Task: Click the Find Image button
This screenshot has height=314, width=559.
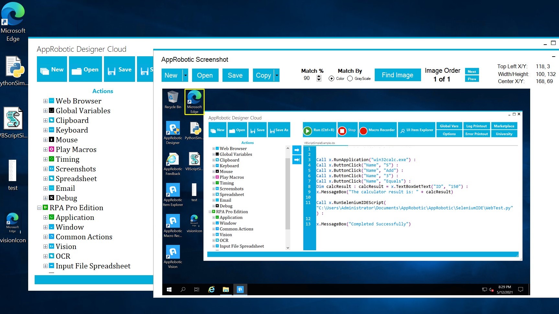Action: 398,75
